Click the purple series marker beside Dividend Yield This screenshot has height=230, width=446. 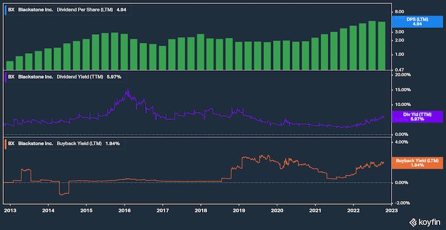click(x=6, y=77)
